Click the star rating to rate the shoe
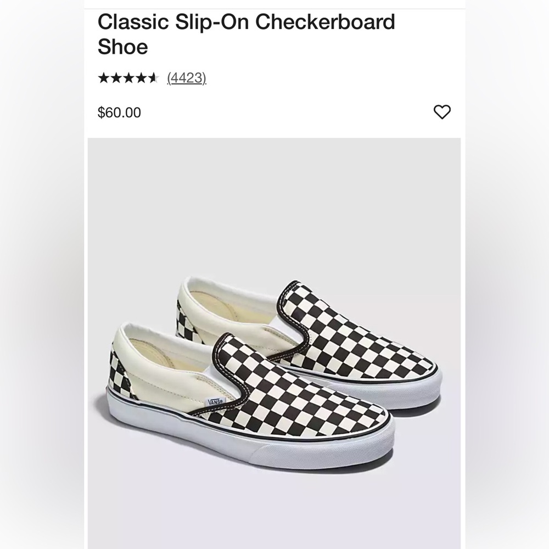549x549 pixels. click(130, 78)
